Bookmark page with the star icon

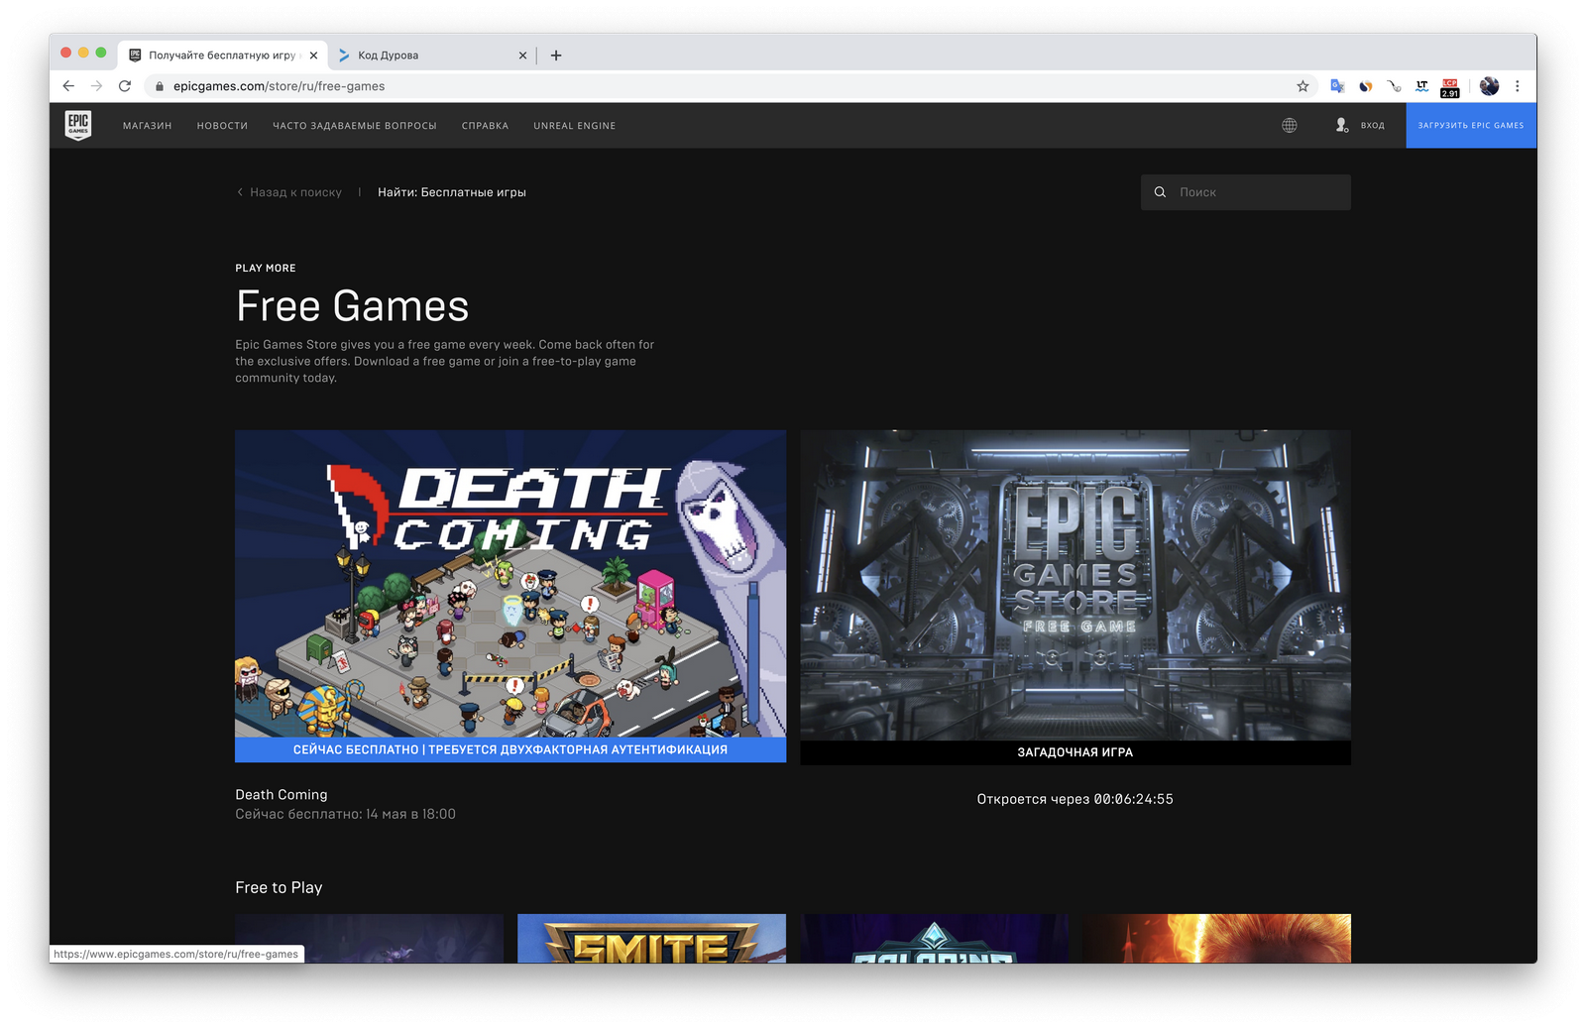[1303, 86]
